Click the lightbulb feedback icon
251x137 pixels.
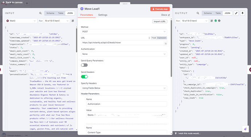pyautogui.click(x=176, y=133)
